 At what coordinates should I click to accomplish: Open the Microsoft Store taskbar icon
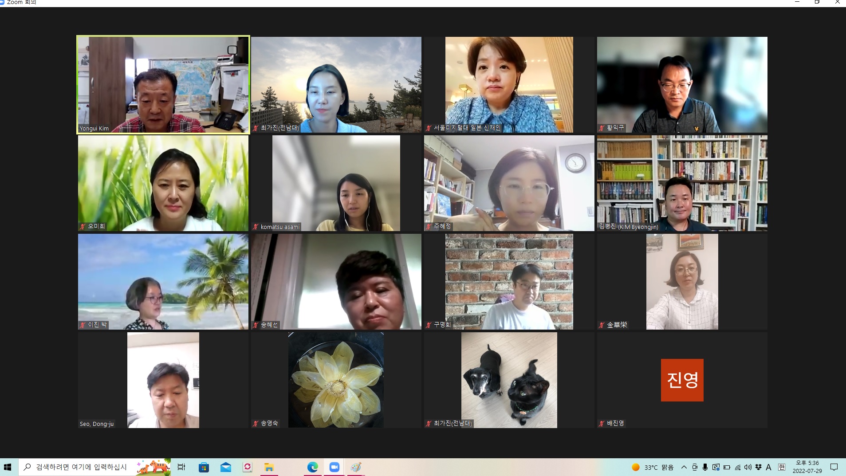coord(204,467)
